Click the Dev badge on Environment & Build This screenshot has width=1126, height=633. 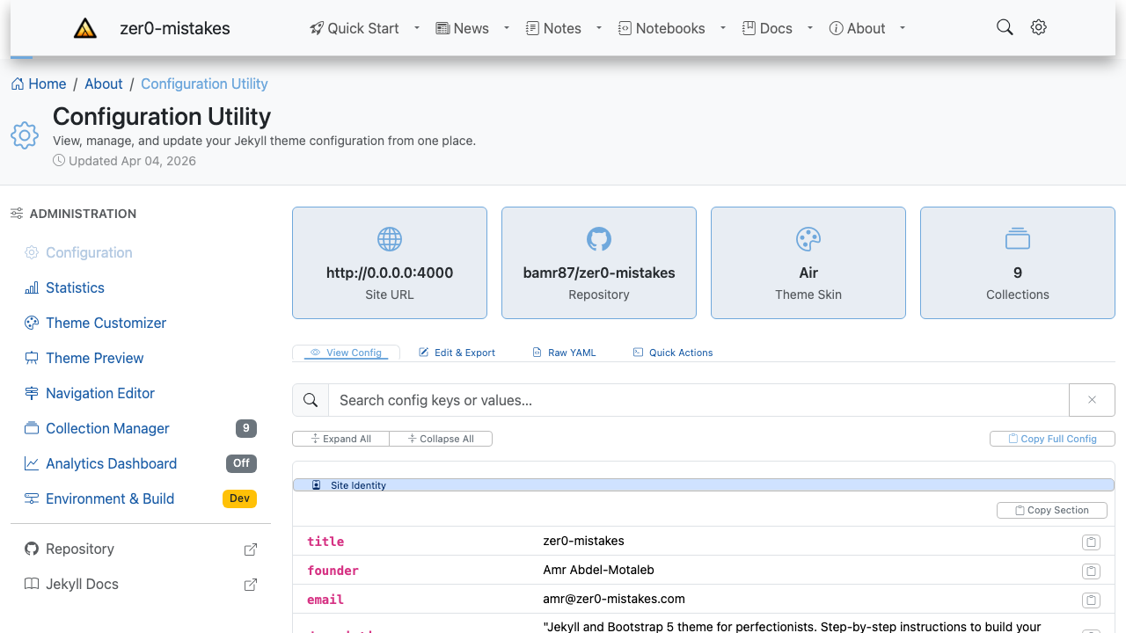(x=239, y=498)
